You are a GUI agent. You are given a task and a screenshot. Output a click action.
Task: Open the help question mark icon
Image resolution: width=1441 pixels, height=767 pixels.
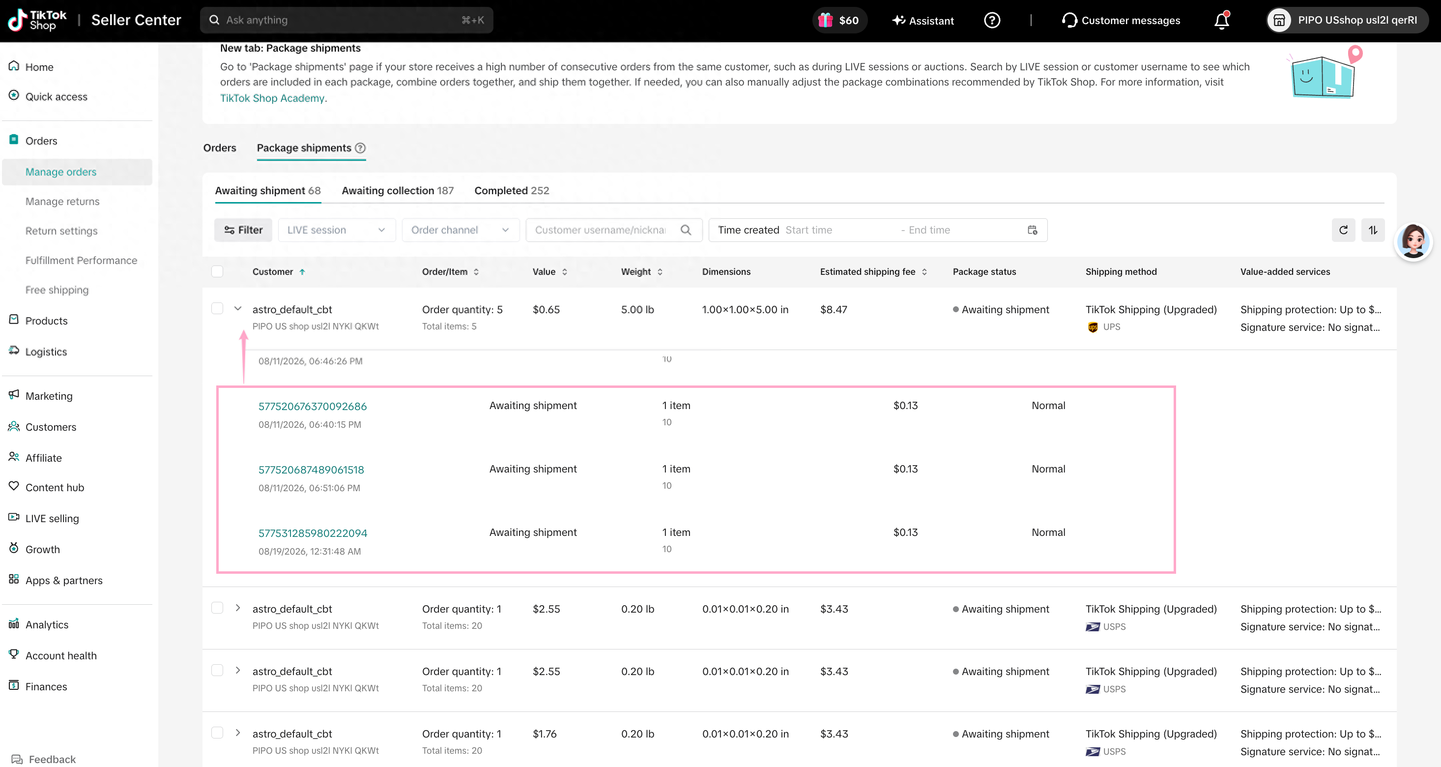pyautogui.click(x=992, y=20)
